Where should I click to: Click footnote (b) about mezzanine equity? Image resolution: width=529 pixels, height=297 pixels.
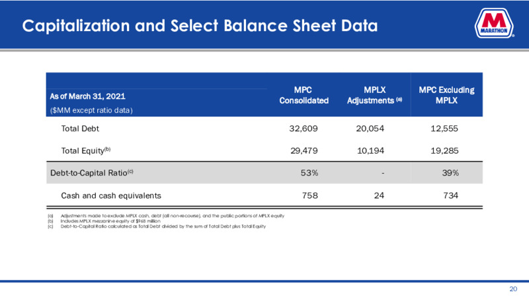[x=104, y=221]
